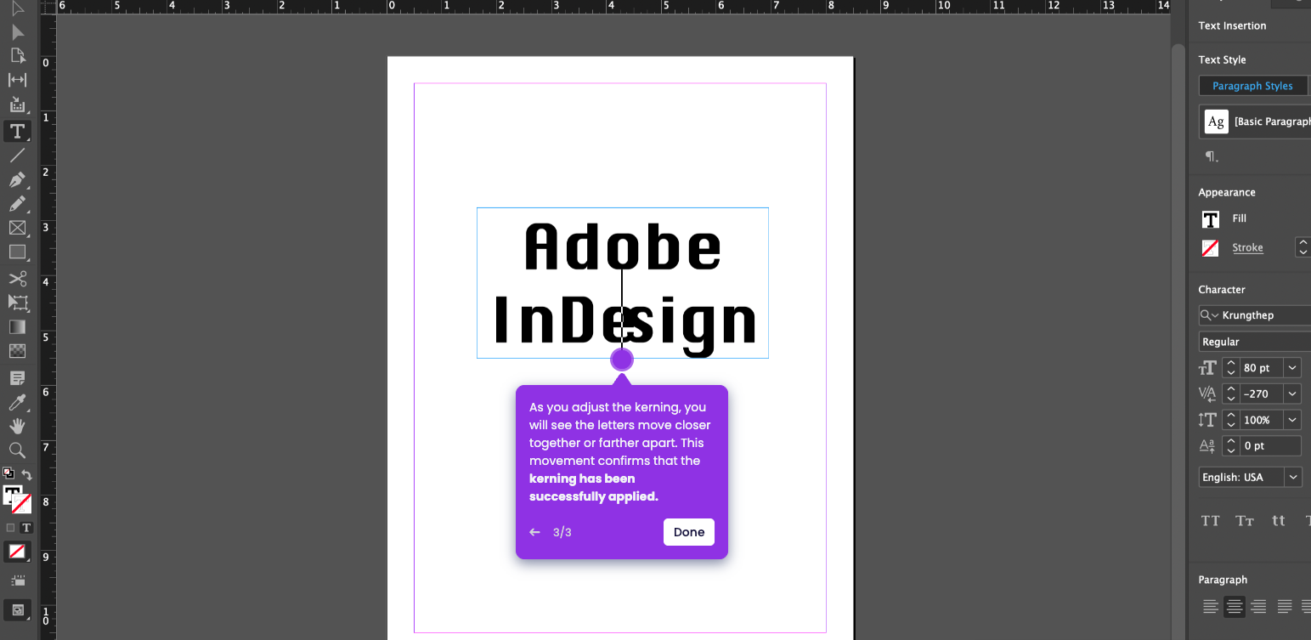Align paragraph left
The image size is (1311, 640).
pyautogui.click(x=1210, y=607)
